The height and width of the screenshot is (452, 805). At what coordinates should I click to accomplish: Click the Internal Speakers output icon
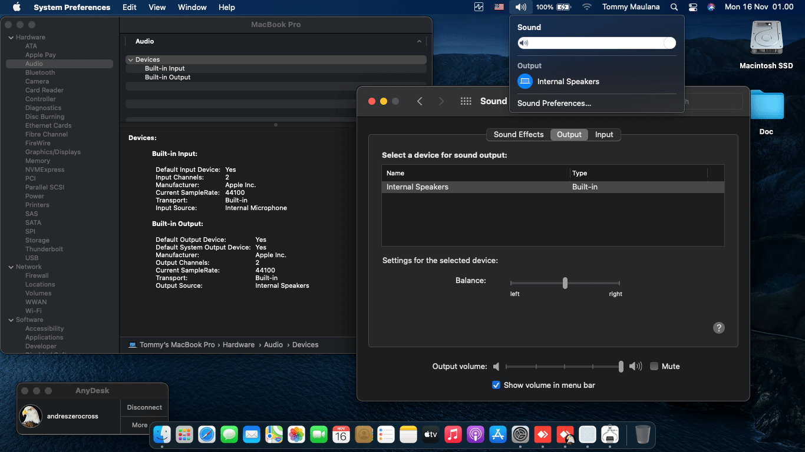pos(524,82)
